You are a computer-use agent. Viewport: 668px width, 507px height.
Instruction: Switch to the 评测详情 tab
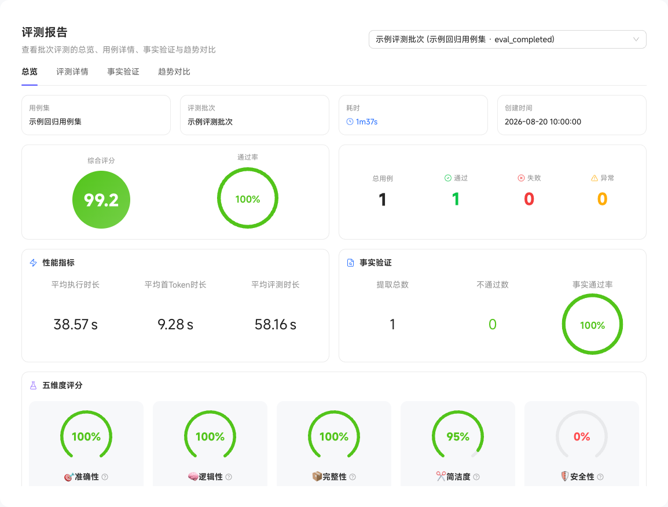(x=72, y=72)
